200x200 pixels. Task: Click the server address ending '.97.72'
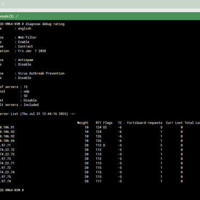[x=5, y=167]
